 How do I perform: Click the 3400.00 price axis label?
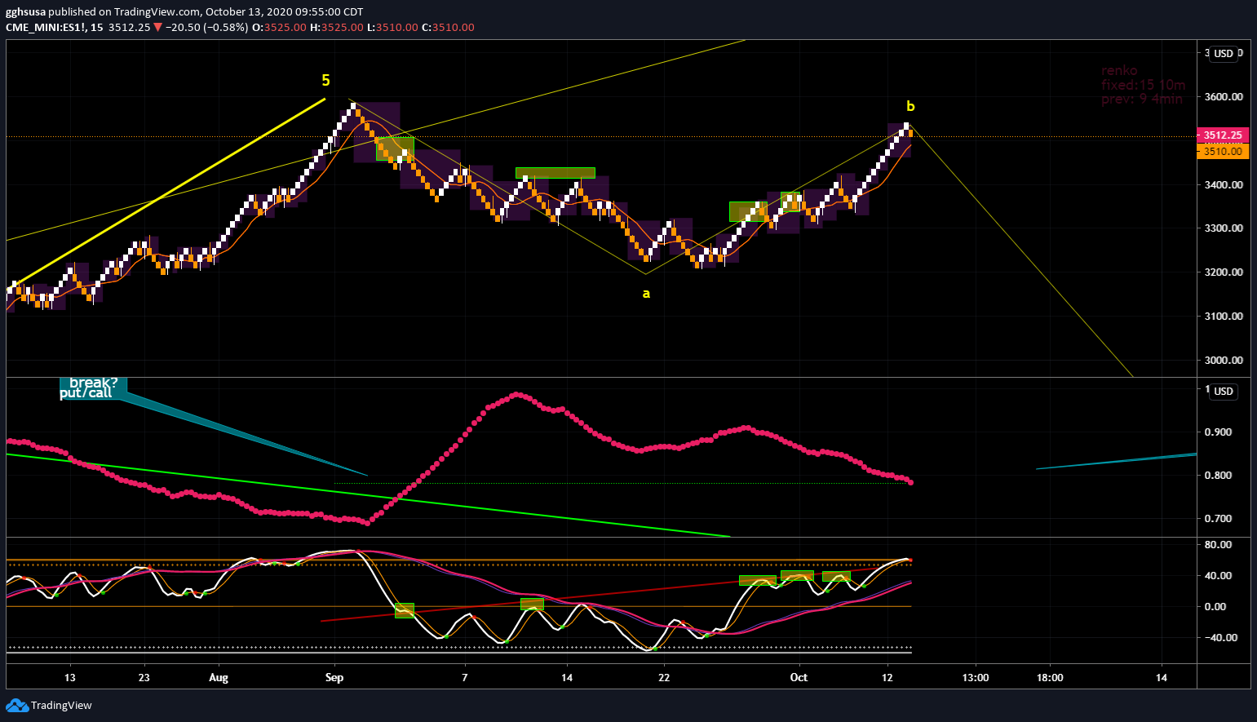(1224, 185)
